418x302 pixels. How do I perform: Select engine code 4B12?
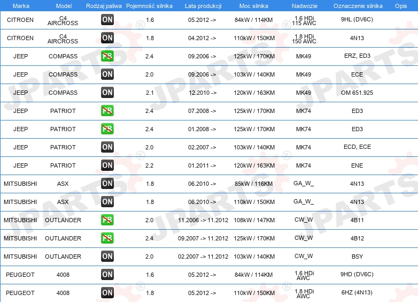[x=357, y=238]
